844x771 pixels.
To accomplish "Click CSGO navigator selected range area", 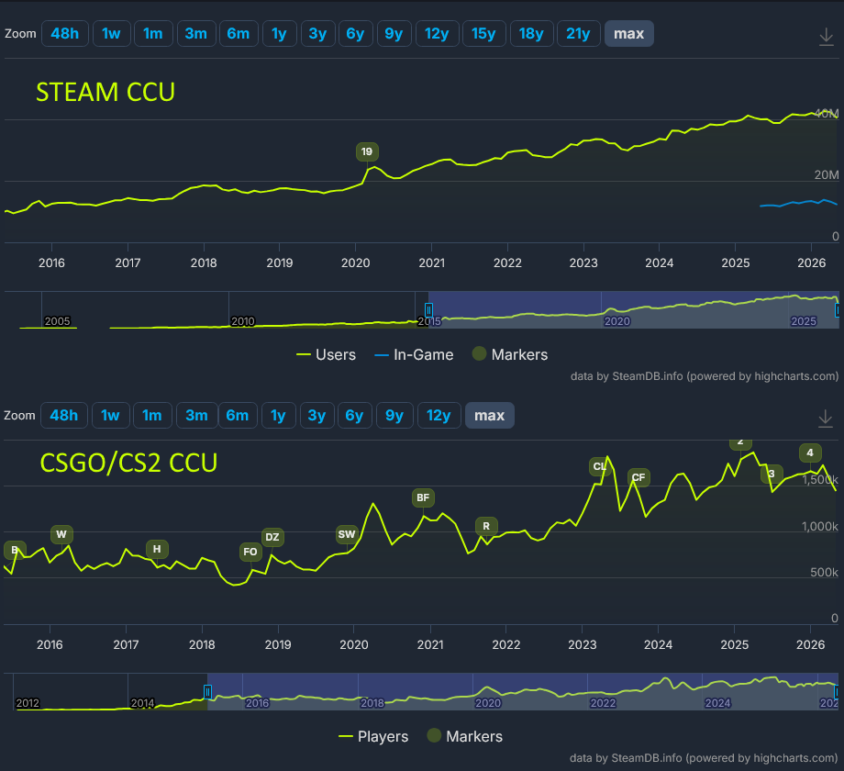I will click(522, 692).
